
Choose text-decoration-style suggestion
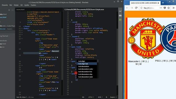coord(87,77)
